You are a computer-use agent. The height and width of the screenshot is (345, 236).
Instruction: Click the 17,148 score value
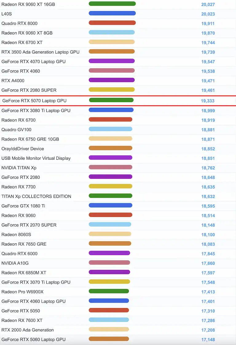click(208, 340)
